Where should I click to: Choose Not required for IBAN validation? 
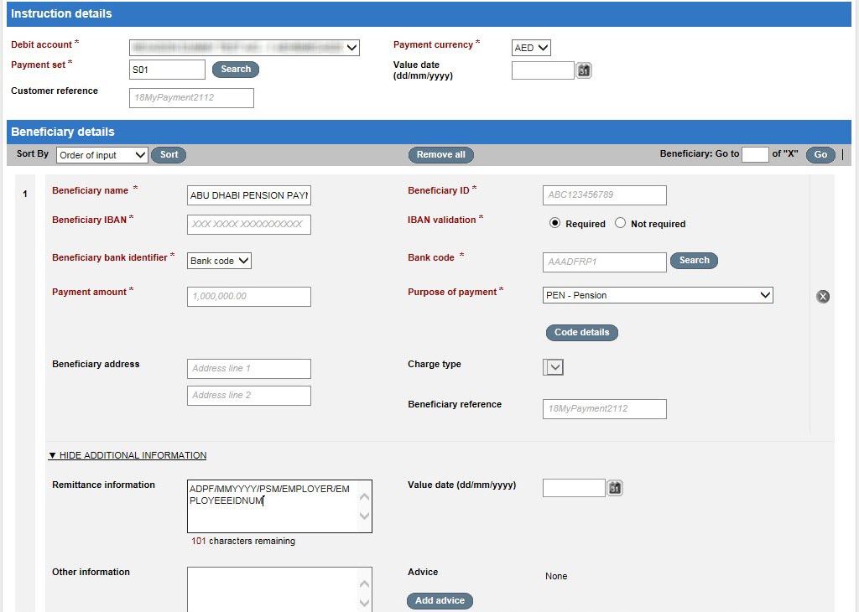618,223
